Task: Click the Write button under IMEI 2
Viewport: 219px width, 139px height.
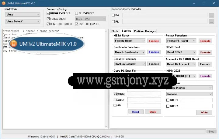Action: pos(204,112)
